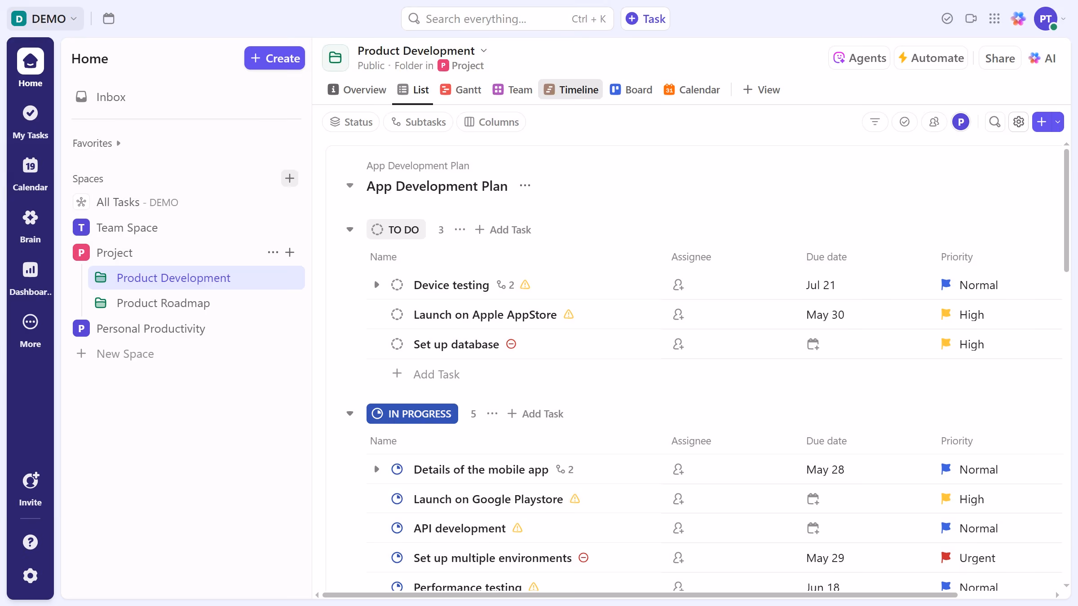Image resolution: width=1078 pixels, height=606 pixels.
Task: Click the blocked icon on Set up database
Action: click(x=511, y=344)
